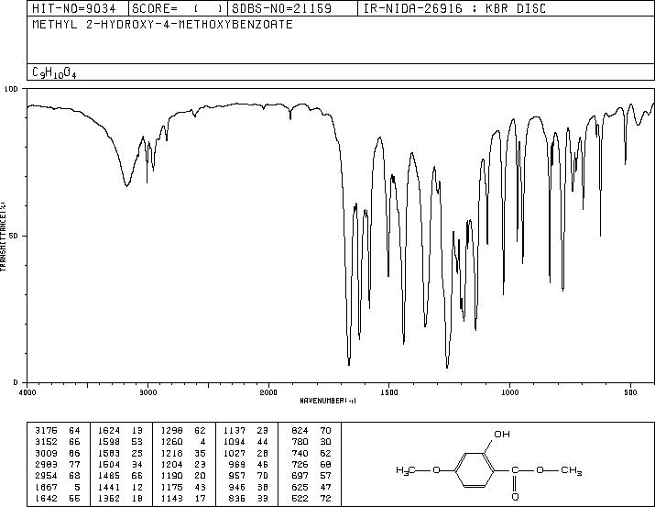The width and height of the screenshot is (655, 507).
Task: Click the benzene ring in the structure
Action: [475, 470]
